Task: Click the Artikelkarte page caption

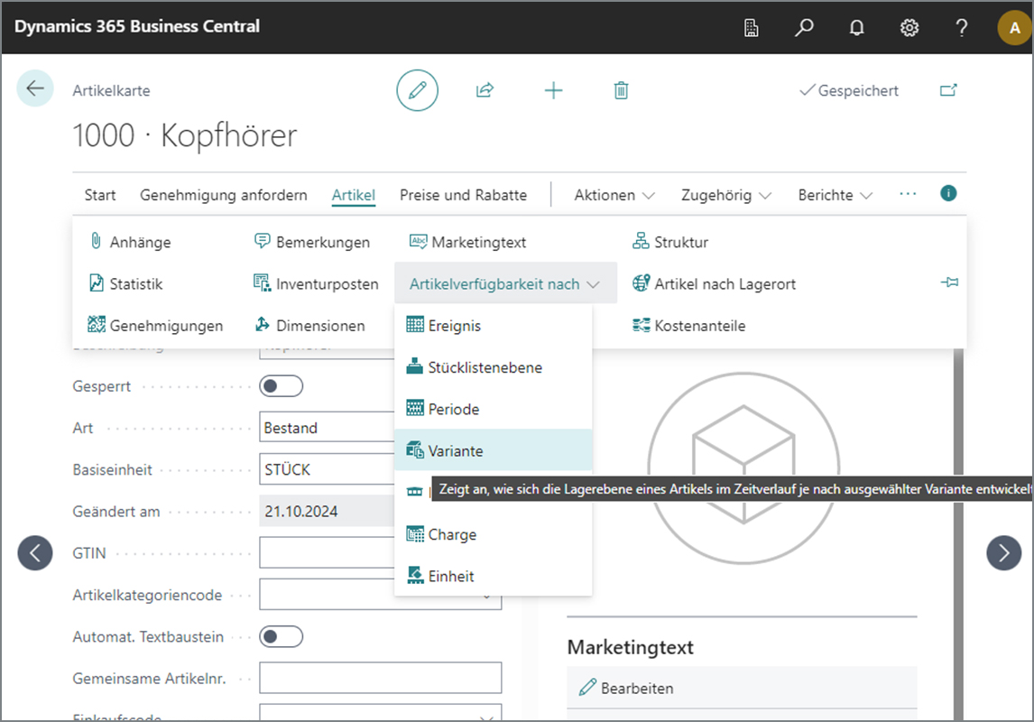Action: [x=112, y=90]
